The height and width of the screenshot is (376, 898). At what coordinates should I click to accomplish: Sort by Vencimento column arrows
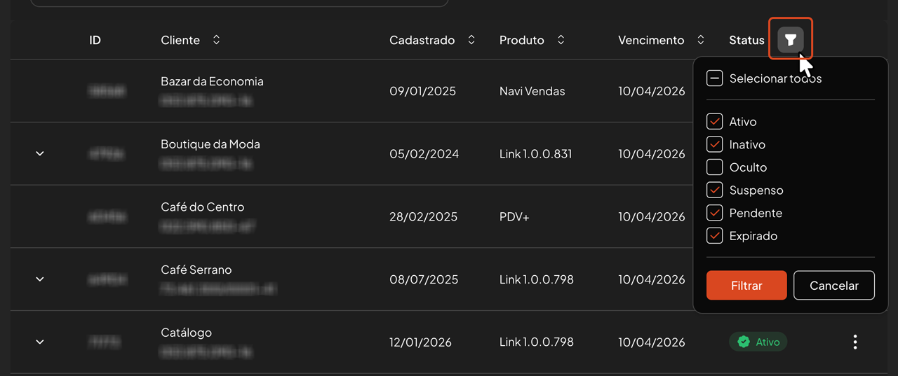point(700,40)
